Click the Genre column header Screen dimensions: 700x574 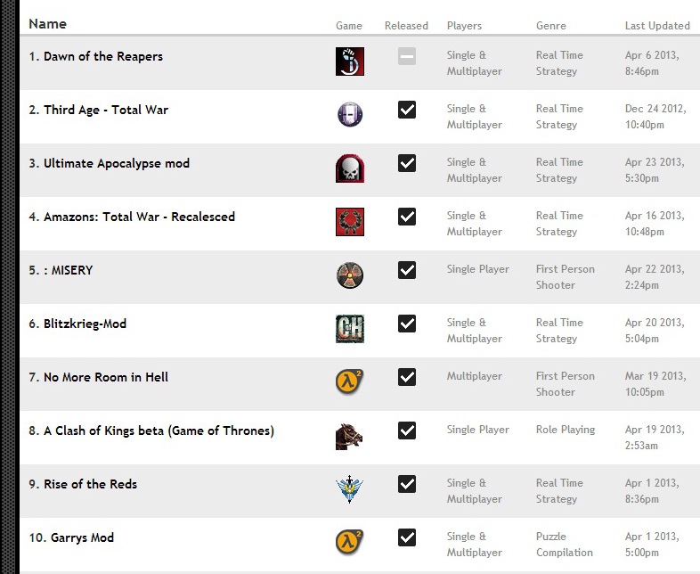pos(551,26)
